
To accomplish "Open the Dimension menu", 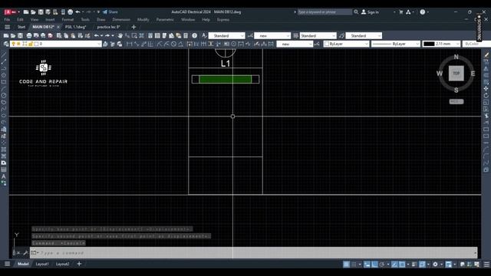I will click(121, 19).
